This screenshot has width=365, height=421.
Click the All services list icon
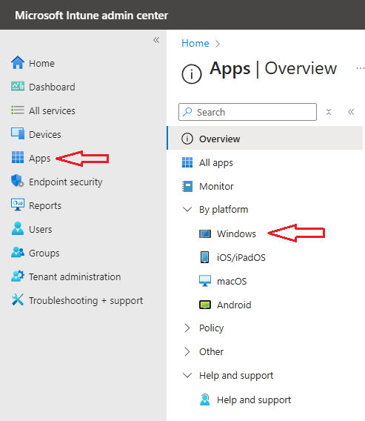pyautogui.click(x=18, y=110)
